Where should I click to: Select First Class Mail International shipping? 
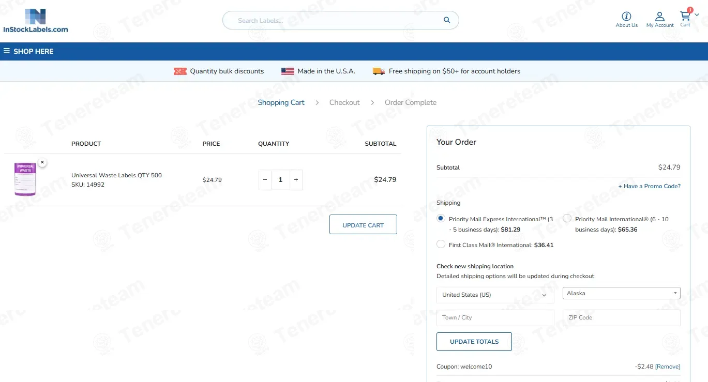441,244
